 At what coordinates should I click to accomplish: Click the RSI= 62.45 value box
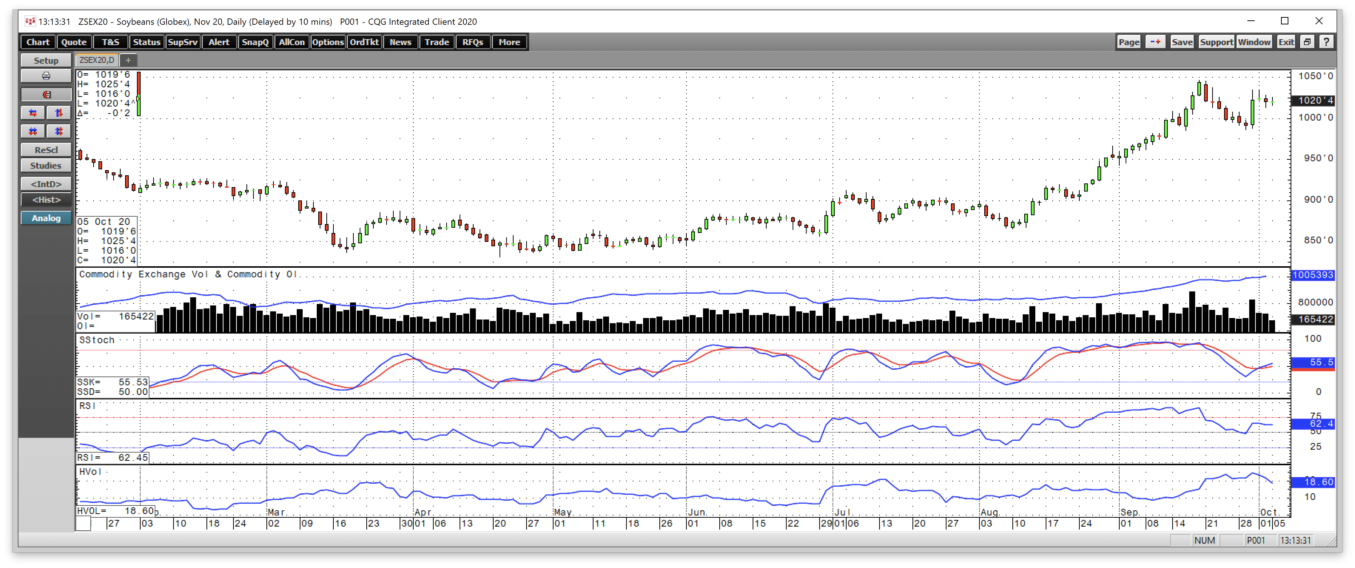[112, 457]
